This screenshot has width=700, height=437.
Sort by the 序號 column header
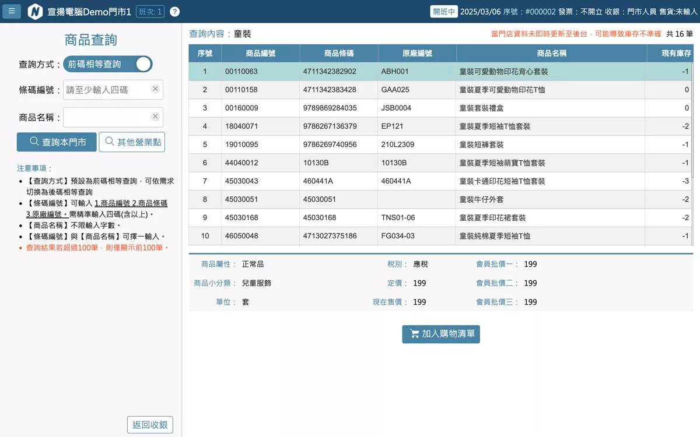click(205, 54)
